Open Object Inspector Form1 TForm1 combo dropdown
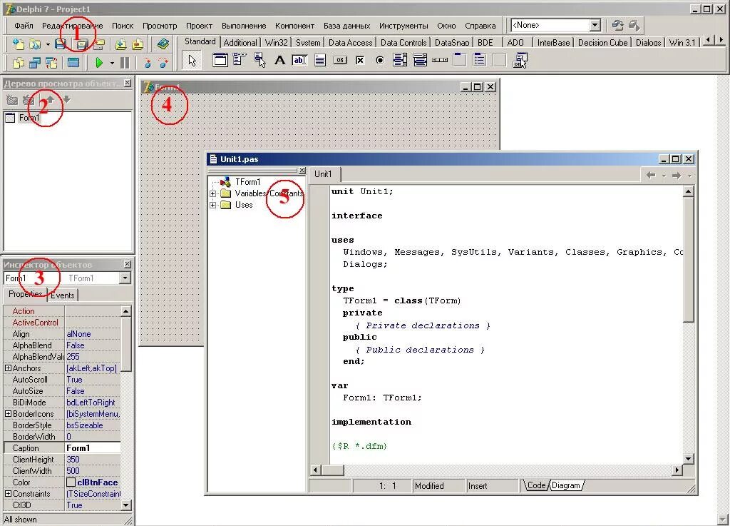This screenshot has height=526, width=730. (x=125, y=278)
